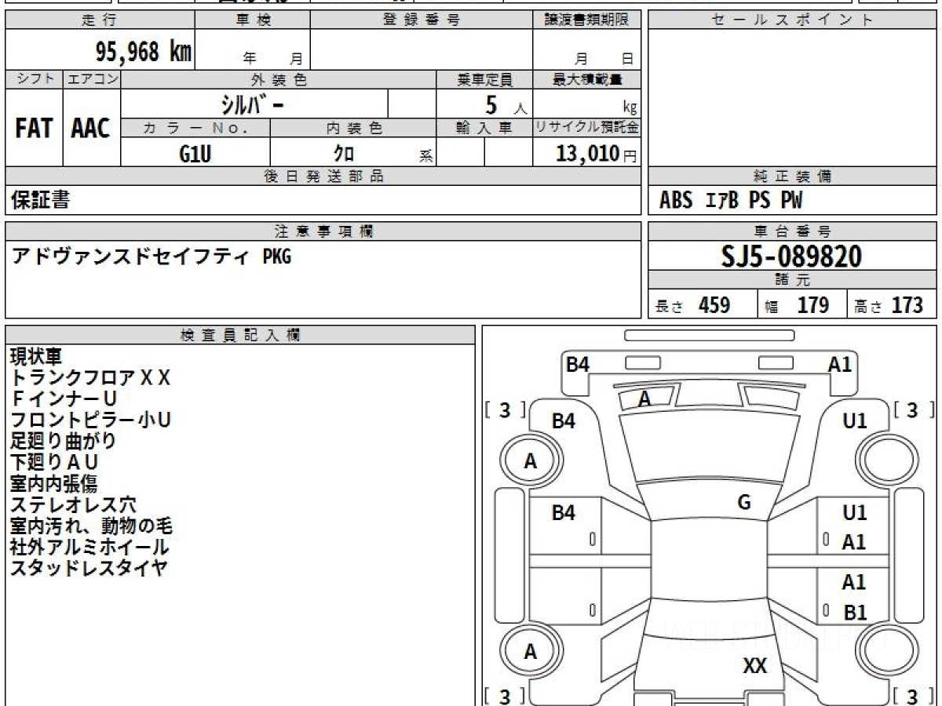Click the 輸入車 header

click(x=484, y=128)
